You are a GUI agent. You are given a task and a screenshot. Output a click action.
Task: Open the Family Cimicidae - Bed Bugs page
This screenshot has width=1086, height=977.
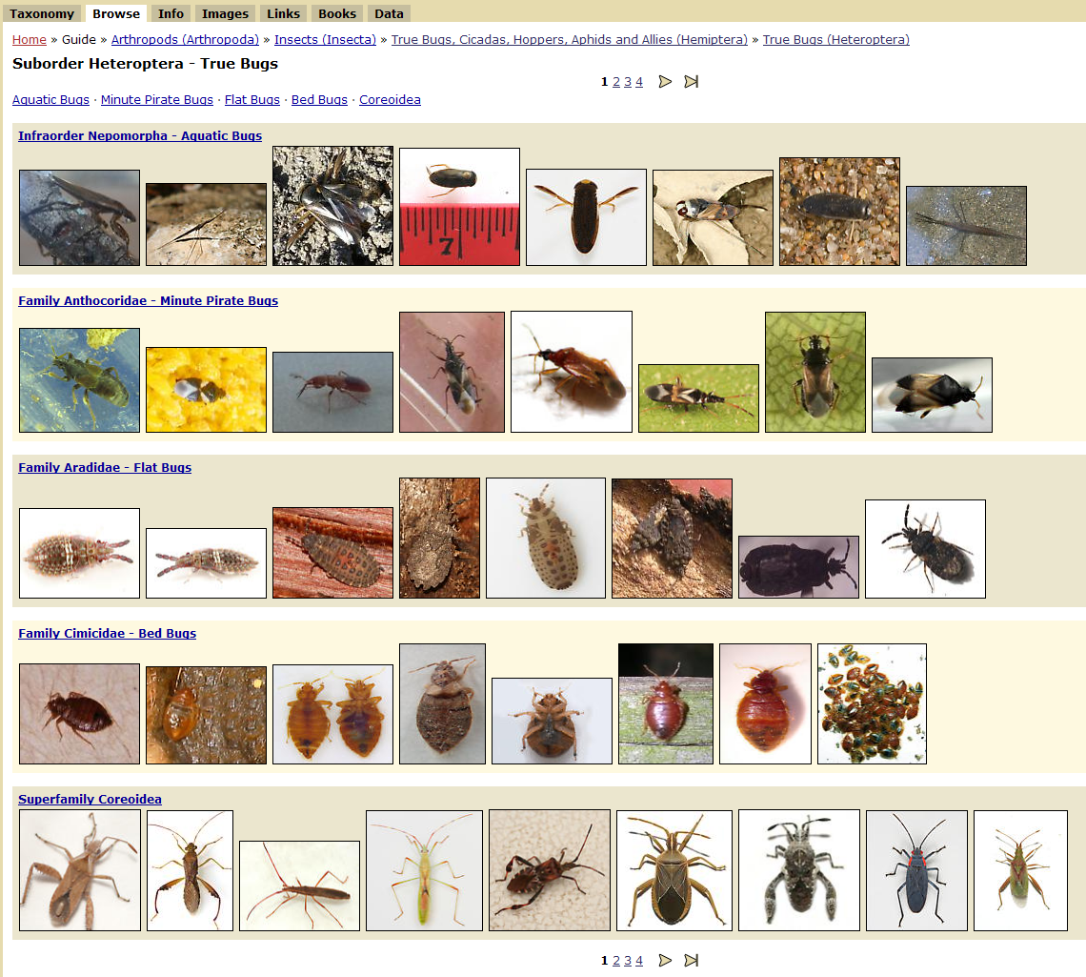tap(107, 633)
